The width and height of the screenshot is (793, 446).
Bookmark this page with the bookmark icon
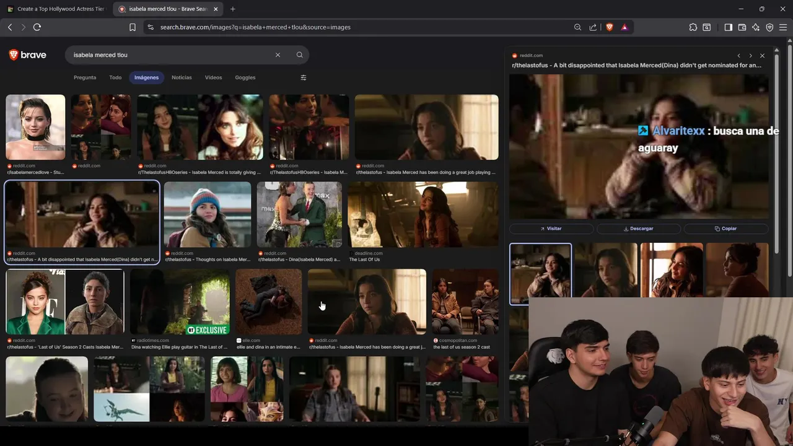[x=133, y=27]
